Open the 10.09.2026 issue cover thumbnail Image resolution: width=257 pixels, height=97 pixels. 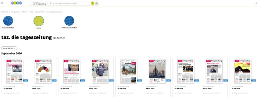(15, 71)
